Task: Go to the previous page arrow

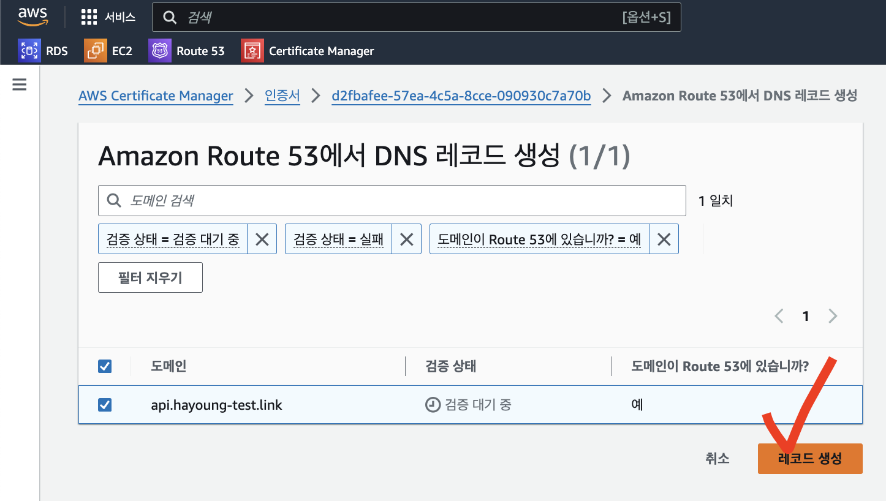Action: 779,316
